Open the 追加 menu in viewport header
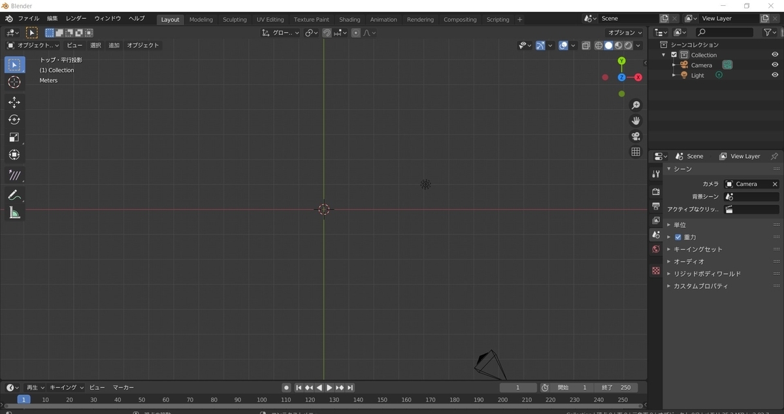 (x=114, y=45)
